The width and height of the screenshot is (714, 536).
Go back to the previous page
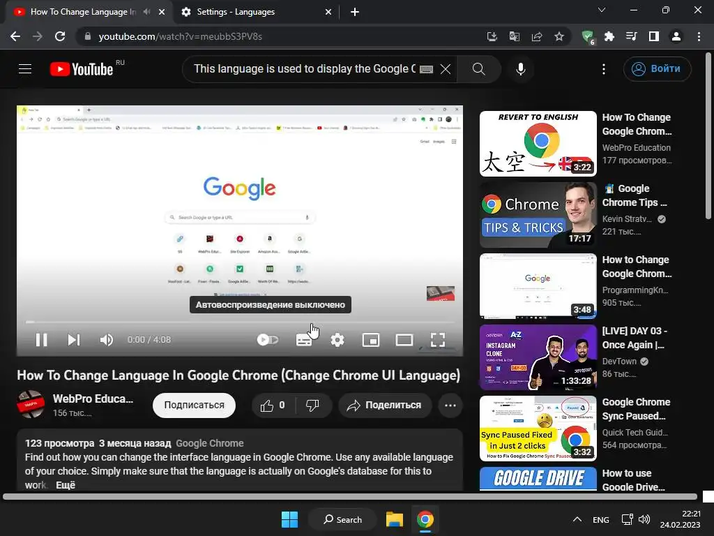click(x=15, y=36)
